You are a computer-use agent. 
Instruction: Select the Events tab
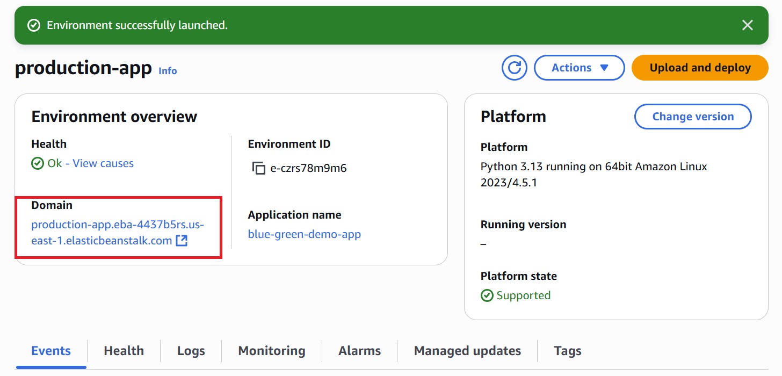(x=51, y=351)
